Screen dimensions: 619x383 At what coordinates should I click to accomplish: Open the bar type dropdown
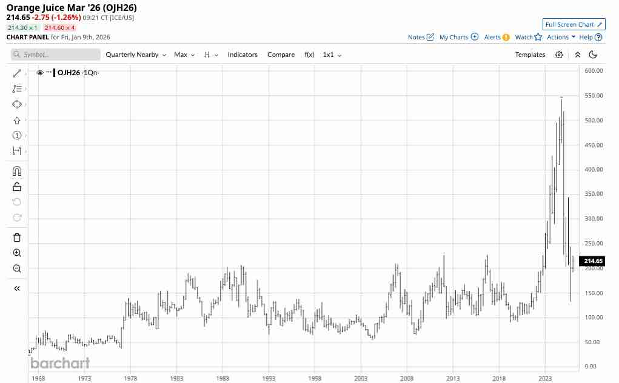[x=211, y=55]
